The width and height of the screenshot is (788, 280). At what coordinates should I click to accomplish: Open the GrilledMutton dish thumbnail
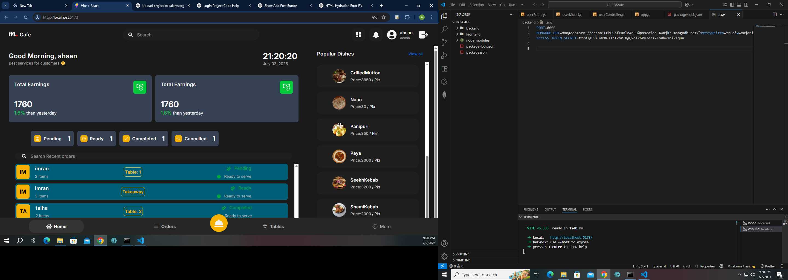tap(339, 76)
